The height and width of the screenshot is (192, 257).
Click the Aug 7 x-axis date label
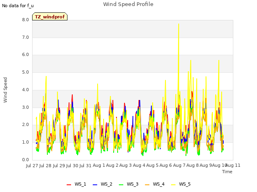coord(179,165)
